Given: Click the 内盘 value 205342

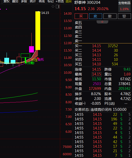Looking at the screenshot, I should click(x=124, y=89).
